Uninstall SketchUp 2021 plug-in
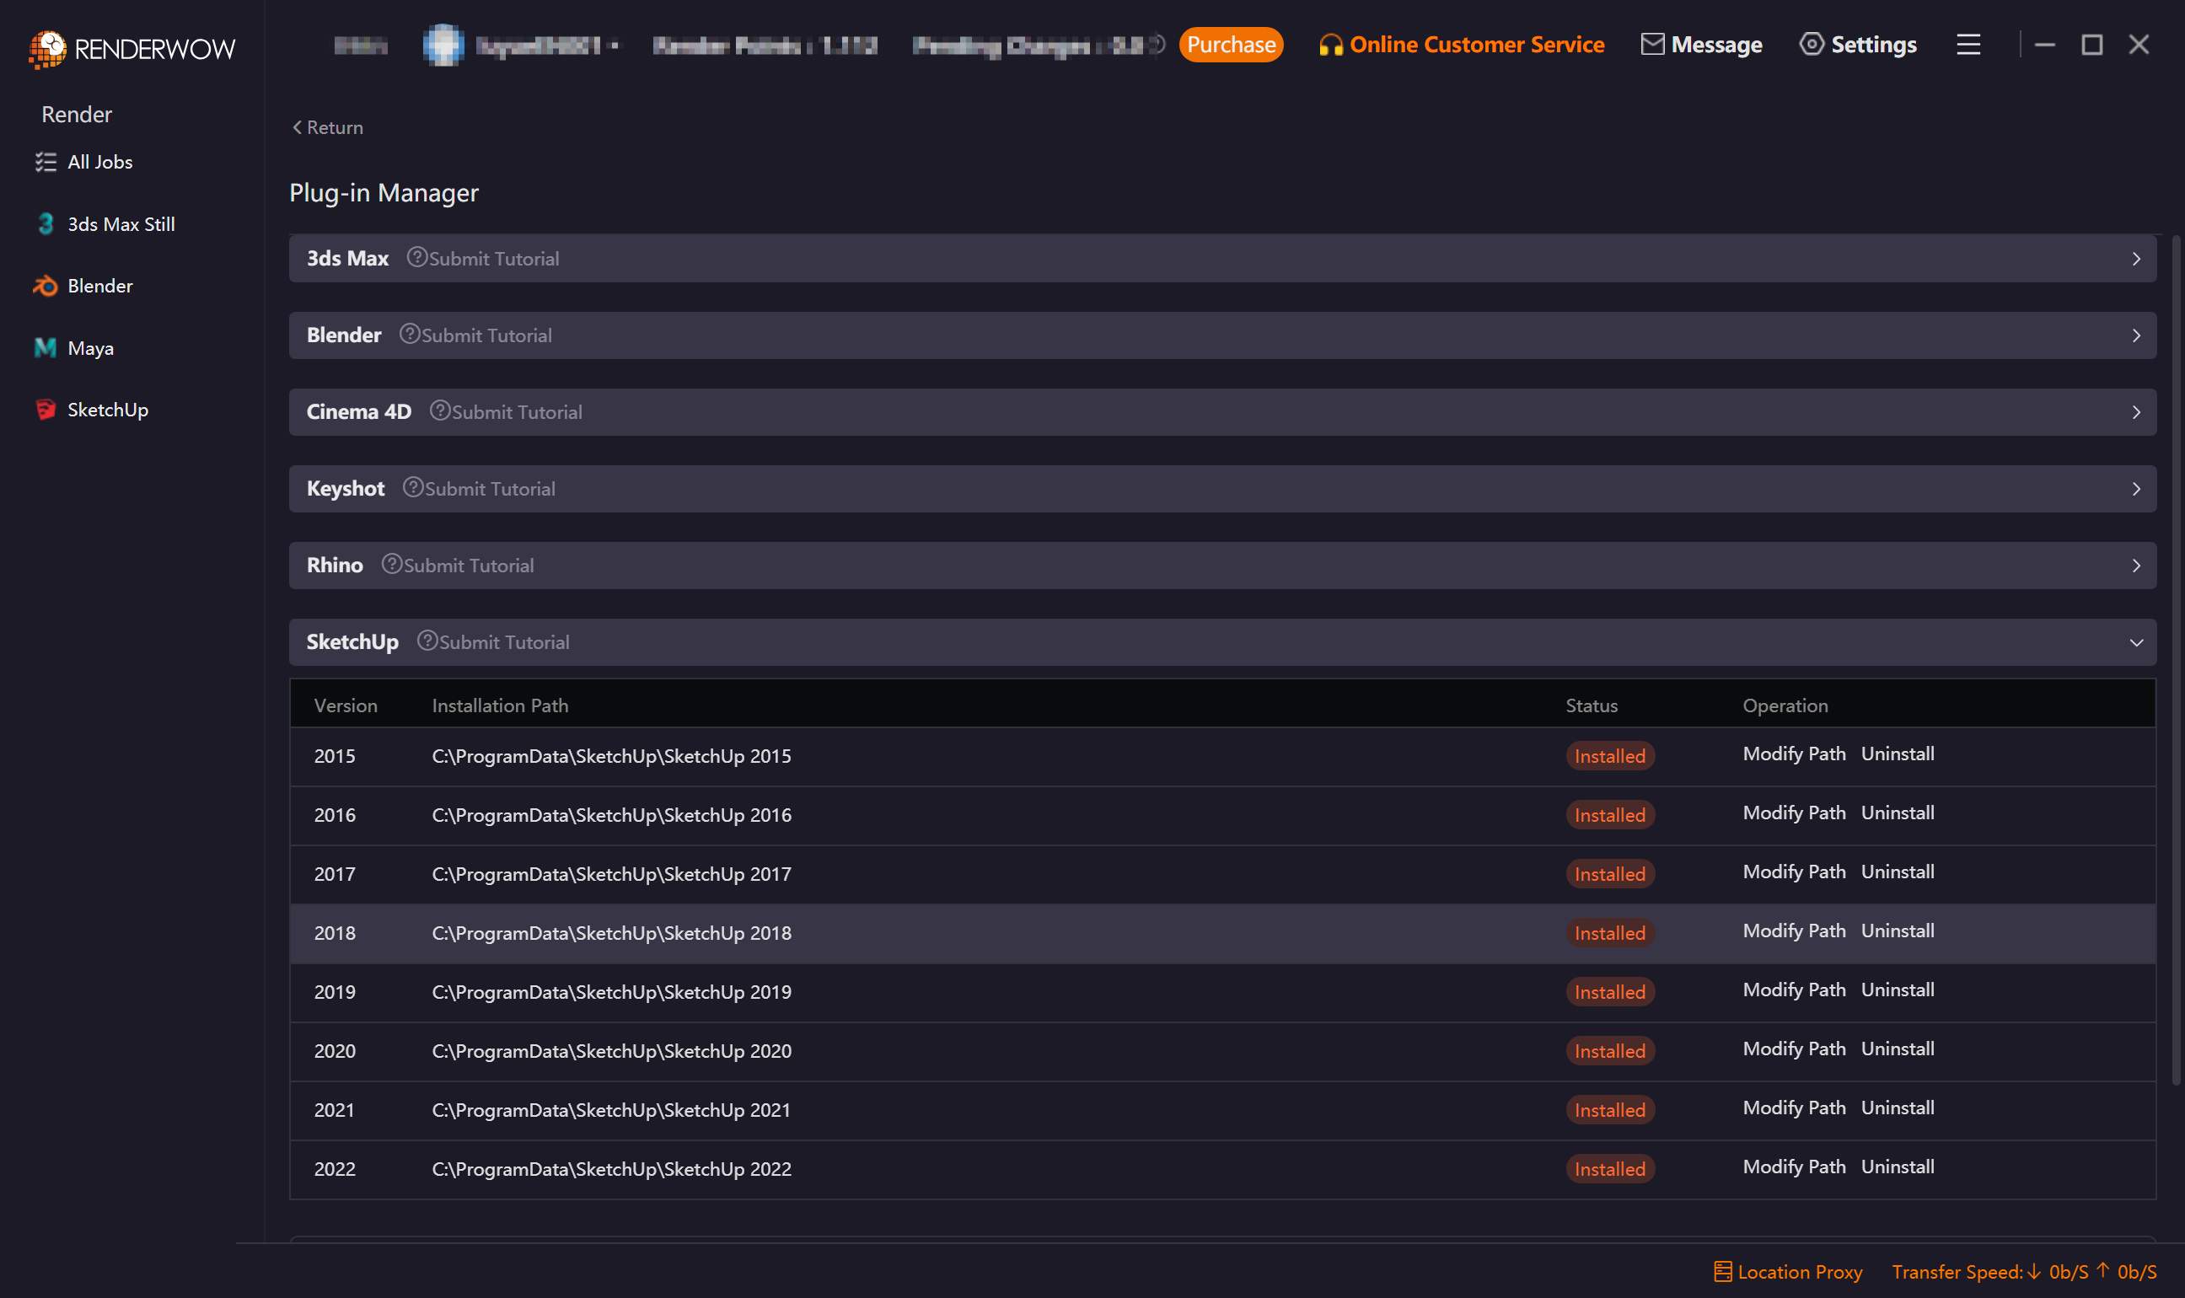Viewport: 2185px width, 1298px height. 1898,1108
